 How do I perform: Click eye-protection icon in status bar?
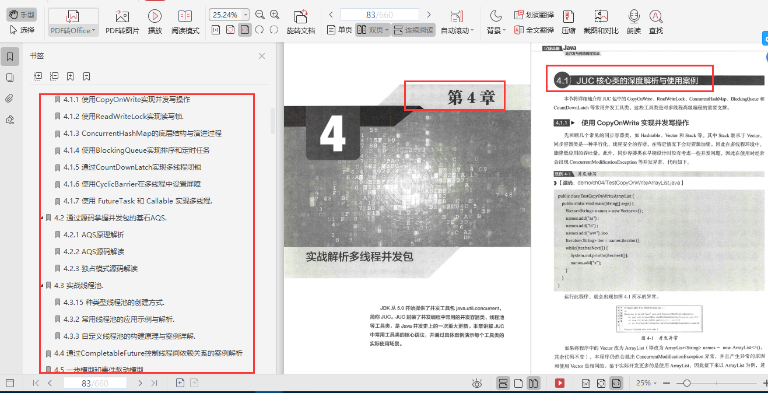click(477, 383)
